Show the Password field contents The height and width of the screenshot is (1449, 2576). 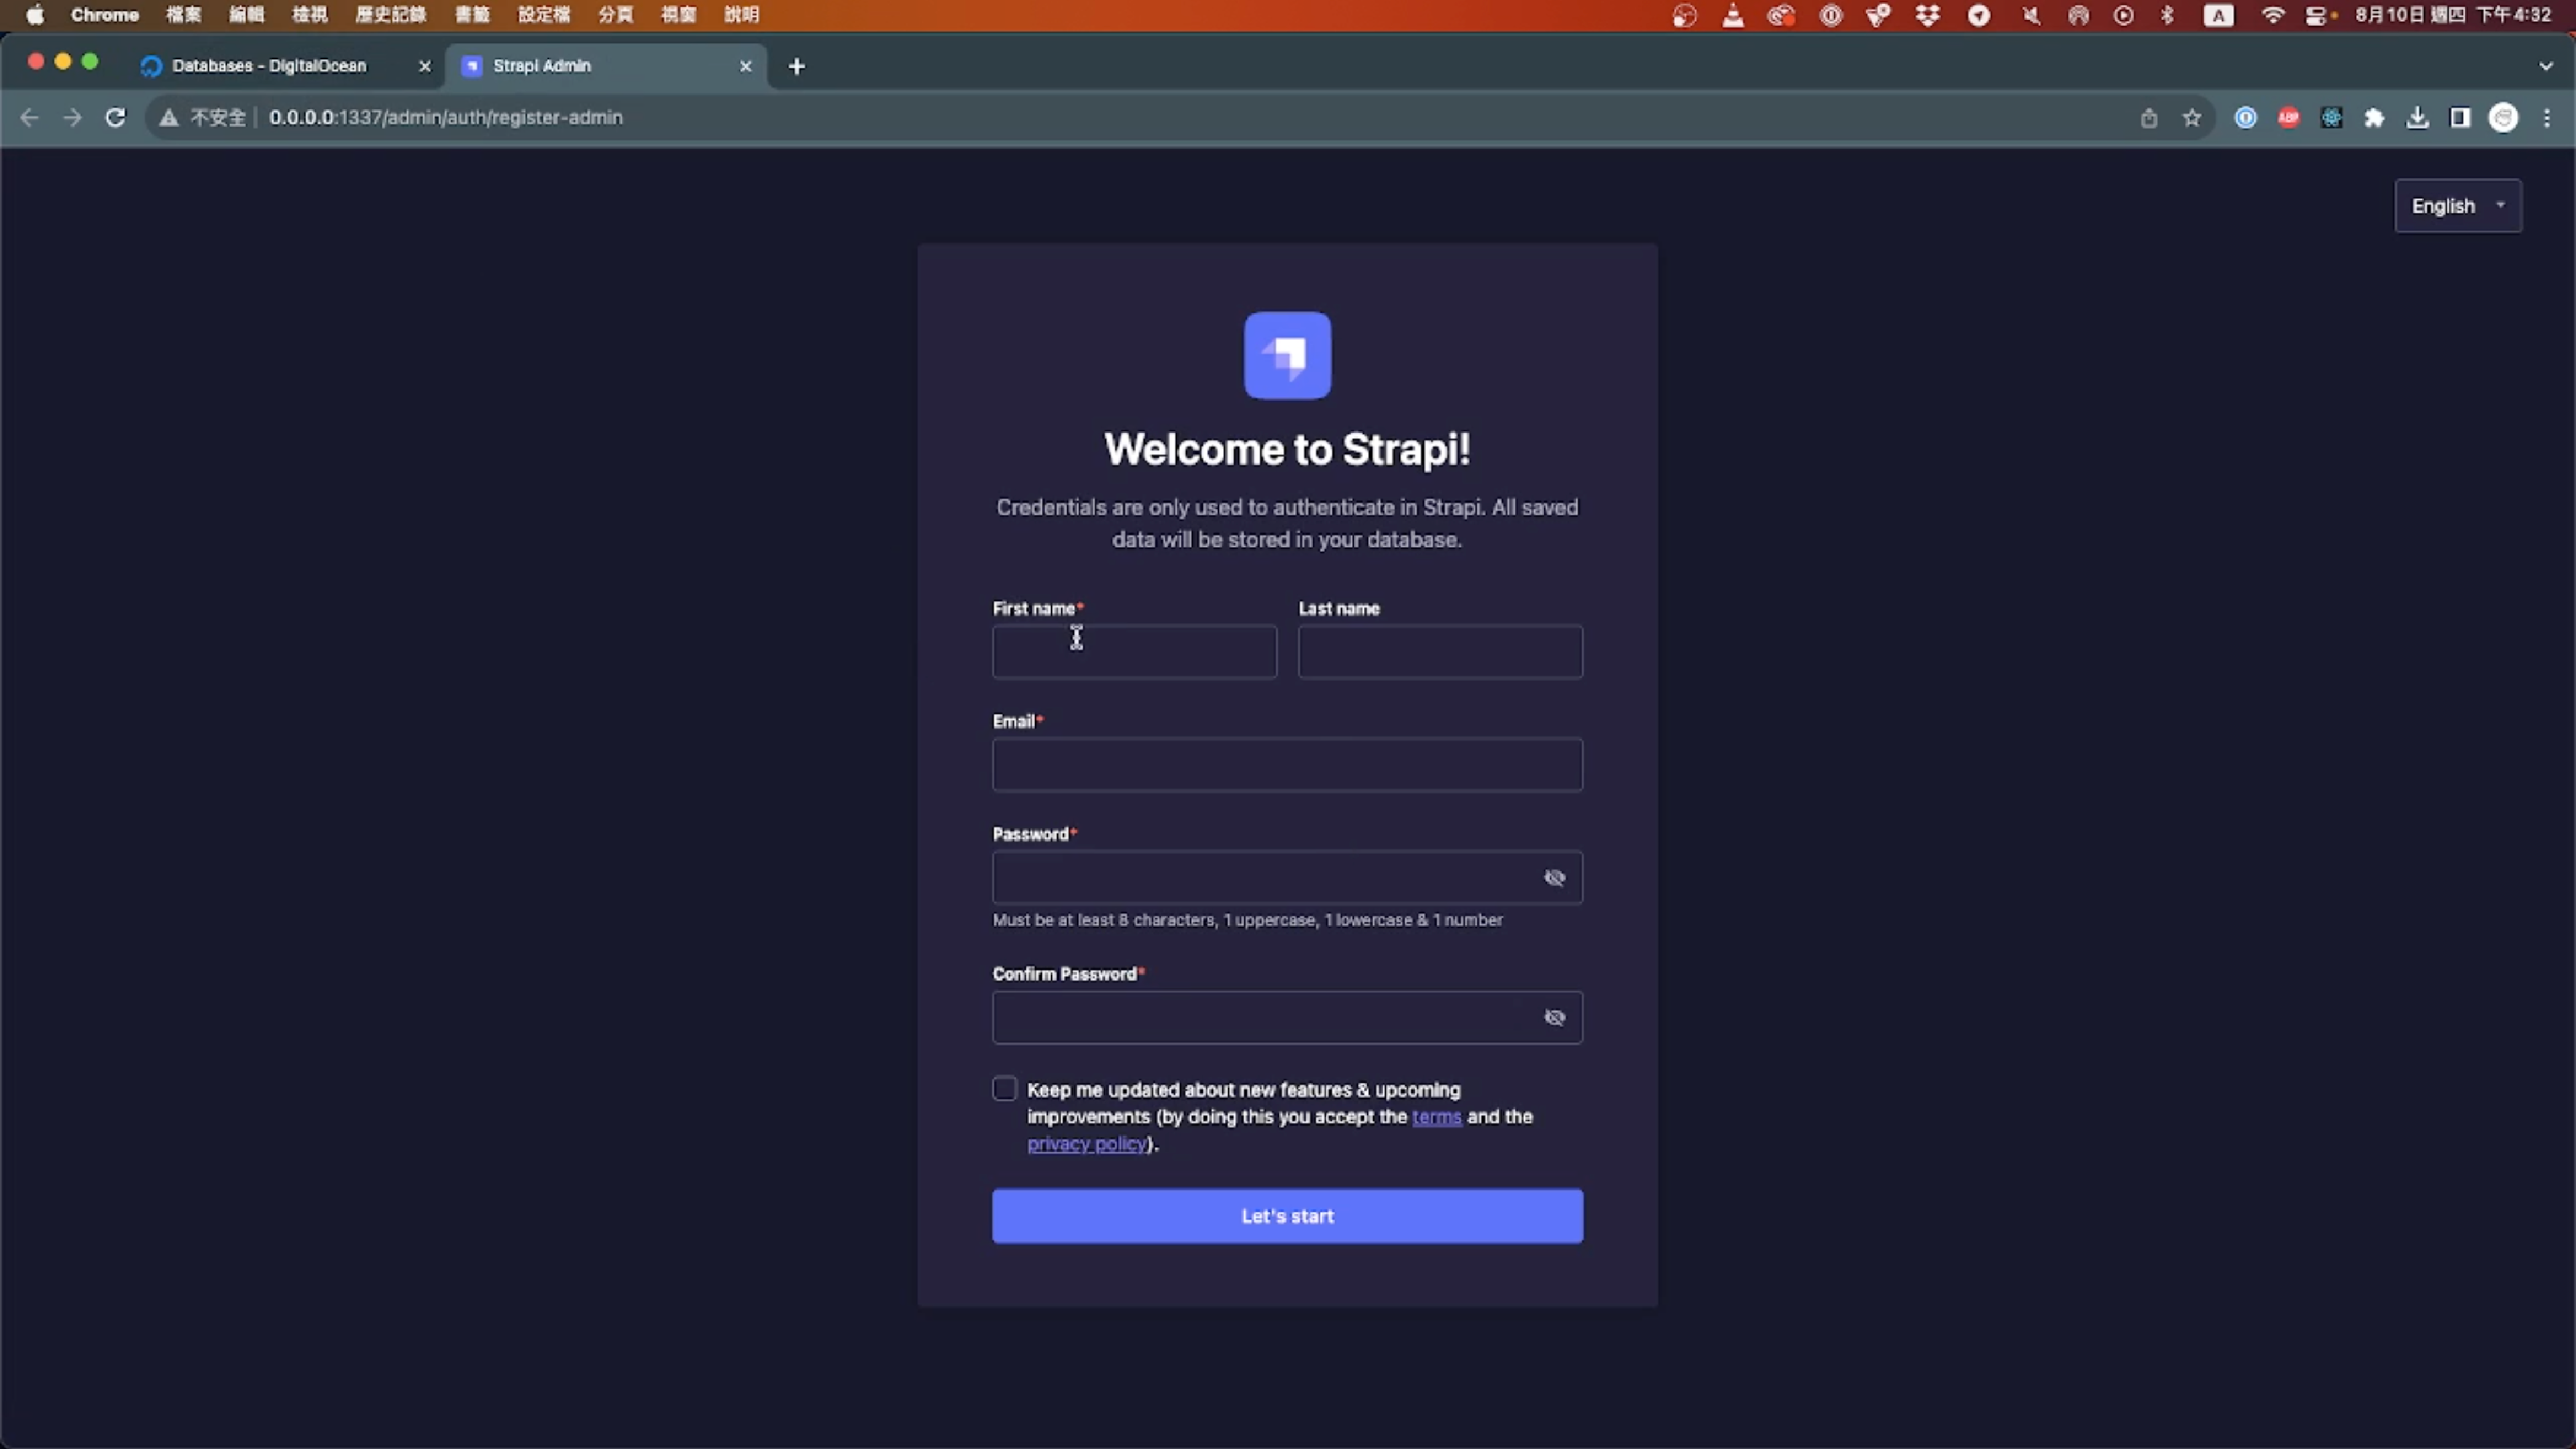tap(1555, 877)
